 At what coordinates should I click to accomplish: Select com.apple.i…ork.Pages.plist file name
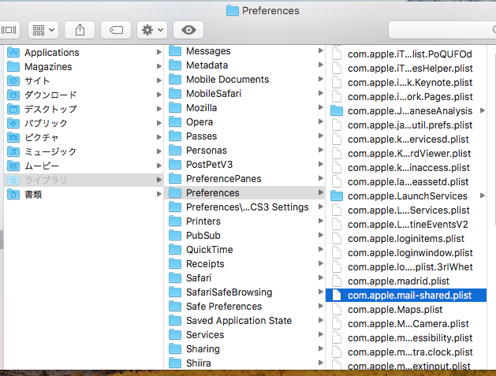click(410, 97)
